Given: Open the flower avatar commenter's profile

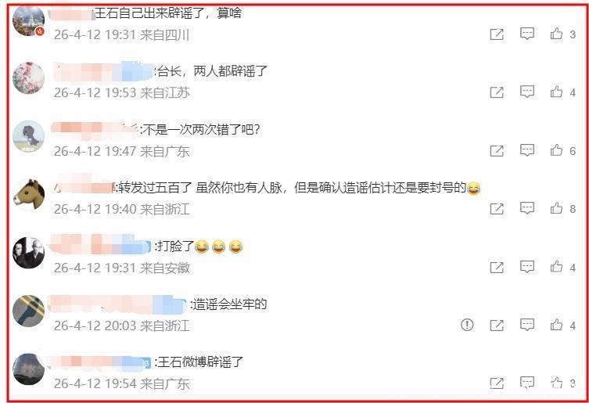Looking at the screenshot, I should tap(28, 77).
